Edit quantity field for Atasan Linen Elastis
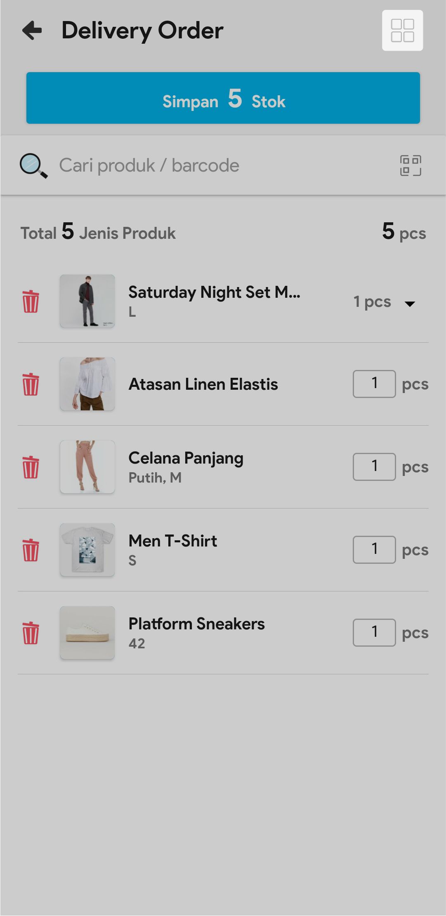This screenshot has width=446, height=916. tap(374, 384)
